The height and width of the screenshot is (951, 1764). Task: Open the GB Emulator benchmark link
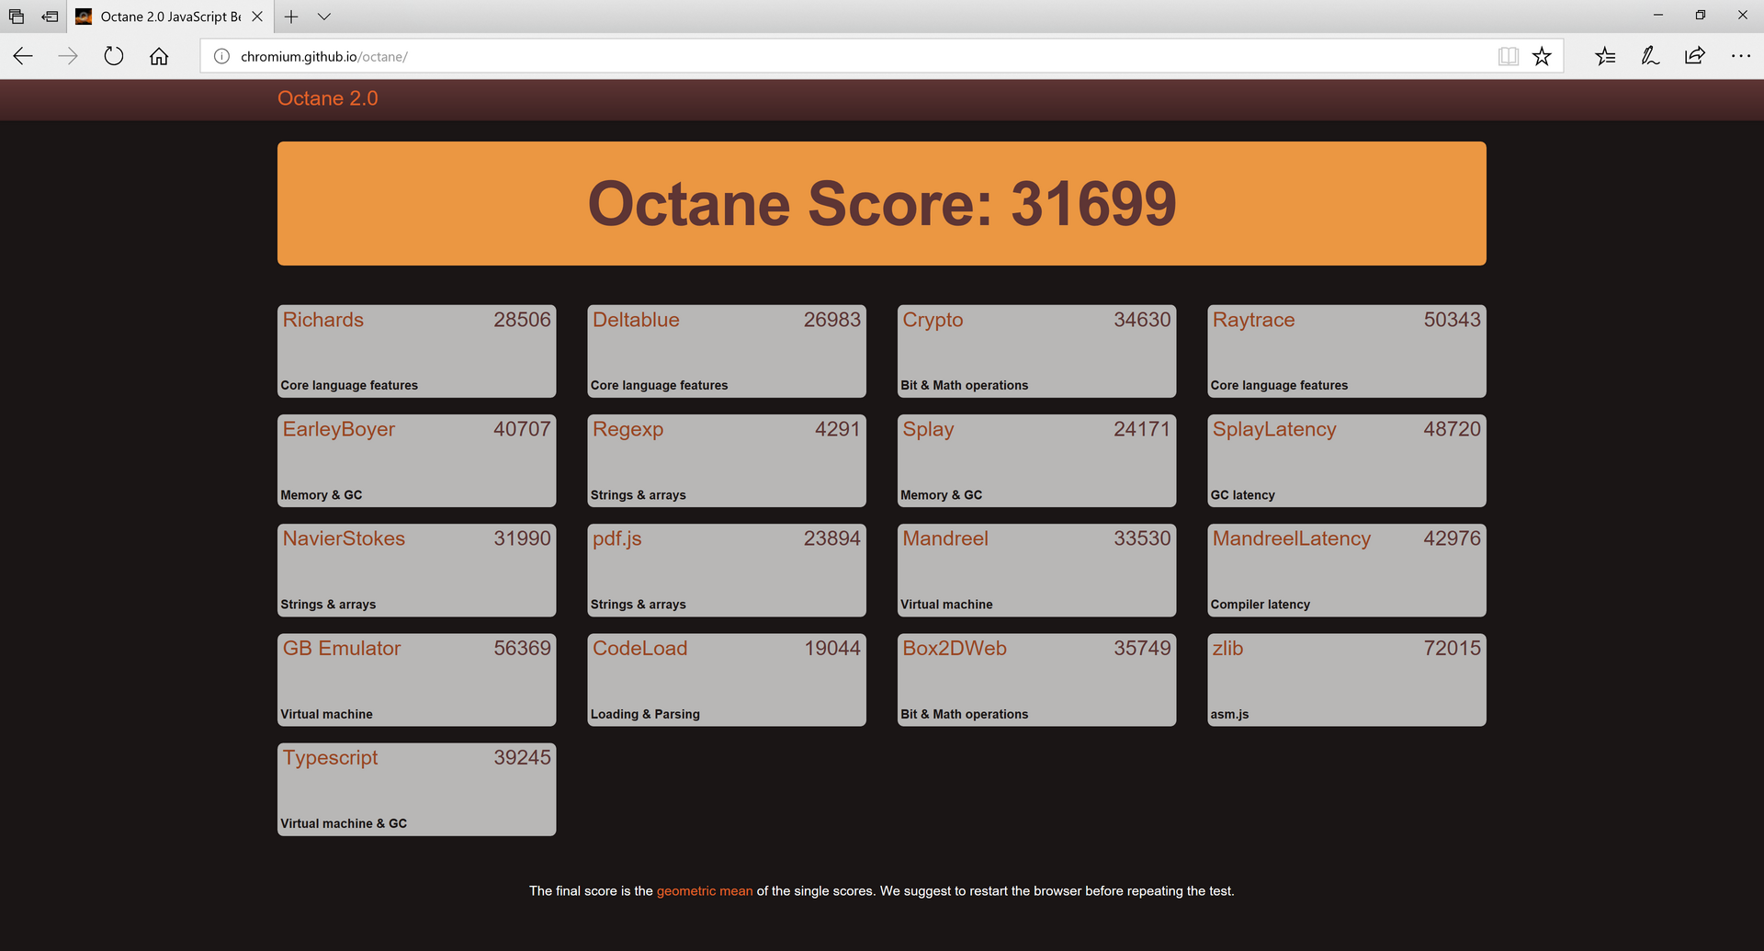(342, 649)
